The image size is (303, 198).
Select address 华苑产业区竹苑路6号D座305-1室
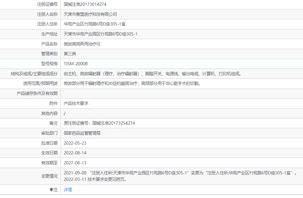coord(95,24)
